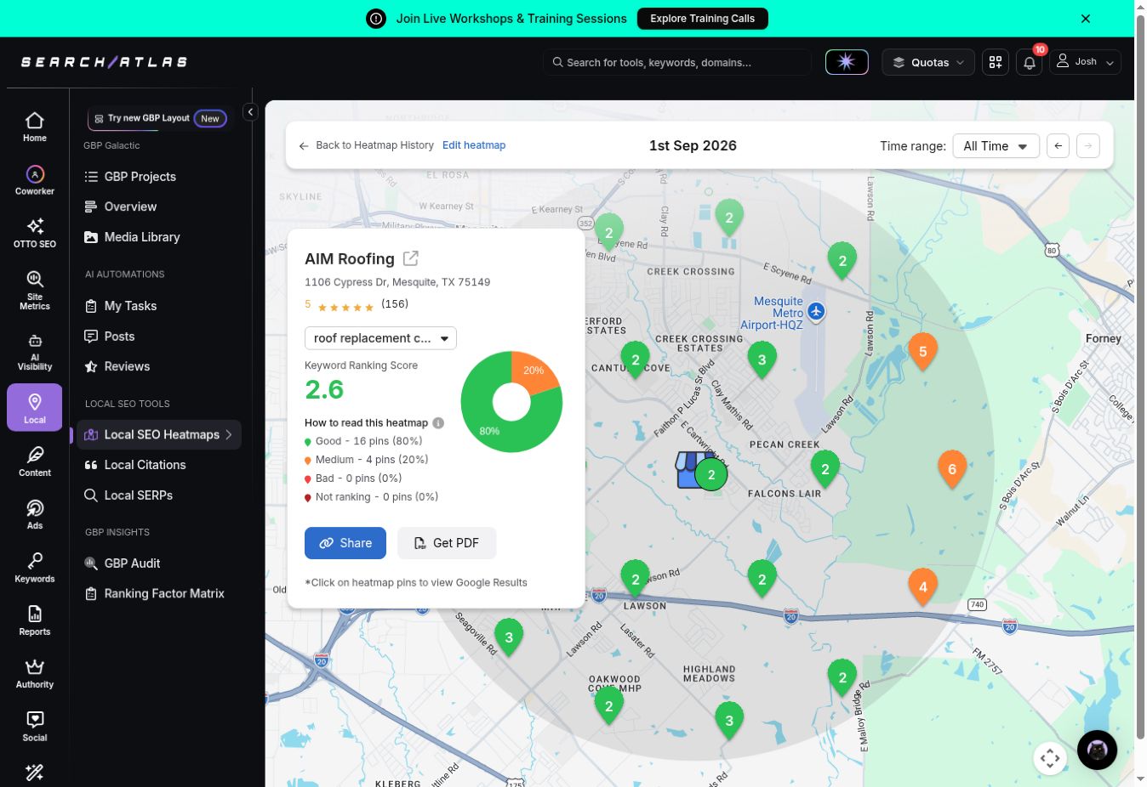Click Edit heatmap link

coord(474,145)
